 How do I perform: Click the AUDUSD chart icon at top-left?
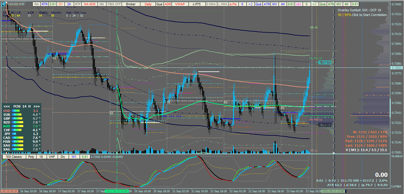point(4,4)
